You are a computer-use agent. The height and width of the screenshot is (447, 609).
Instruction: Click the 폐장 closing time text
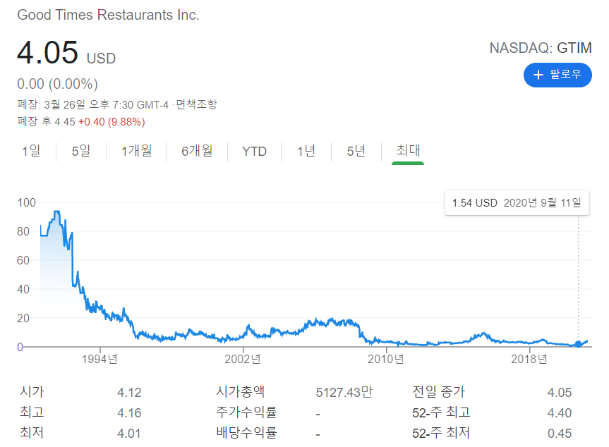tap(93, 104)
